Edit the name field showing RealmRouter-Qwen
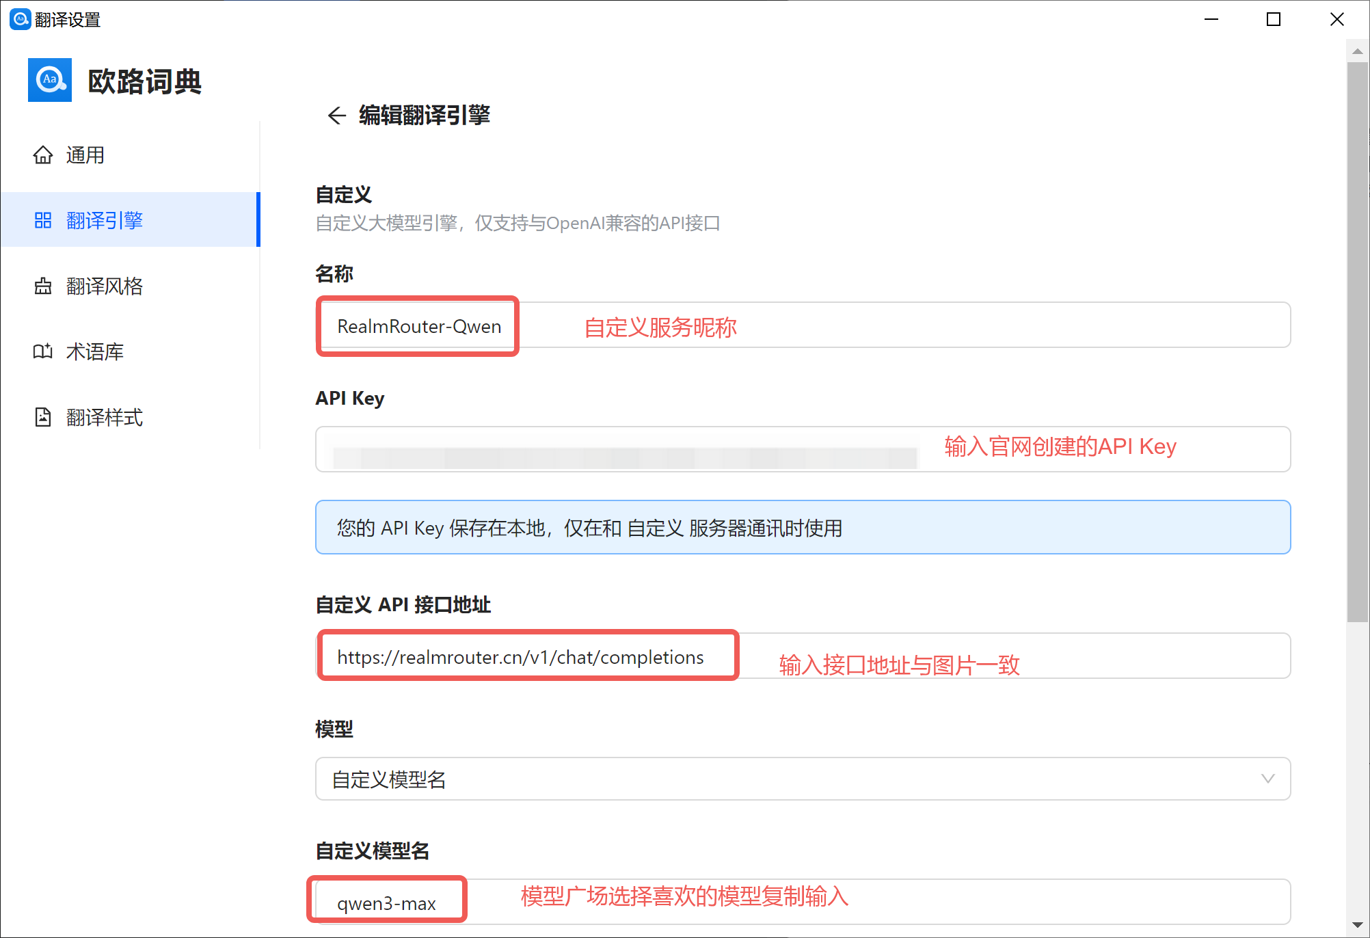This screenshot has height=938, width=1370. [x=417, y=326]
